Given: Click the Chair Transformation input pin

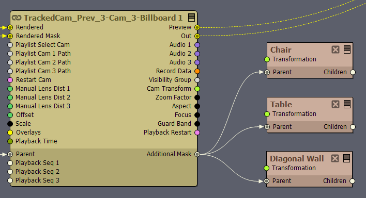Looking at the screenshot, I should point(267,59).
